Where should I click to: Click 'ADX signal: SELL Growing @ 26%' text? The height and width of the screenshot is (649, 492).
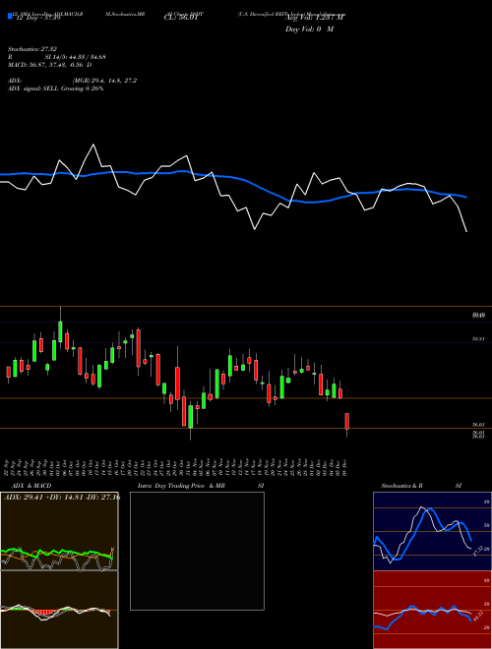pyautogui.click(x=55, y=88)
